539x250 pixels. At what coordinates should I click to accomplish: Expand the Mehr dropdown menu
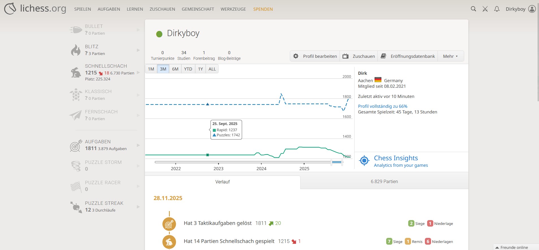click(450, 56)
